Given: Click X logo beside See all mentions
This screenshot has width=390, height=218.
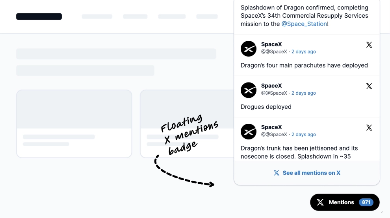Looking at the screenshot, I should point(276,173).
